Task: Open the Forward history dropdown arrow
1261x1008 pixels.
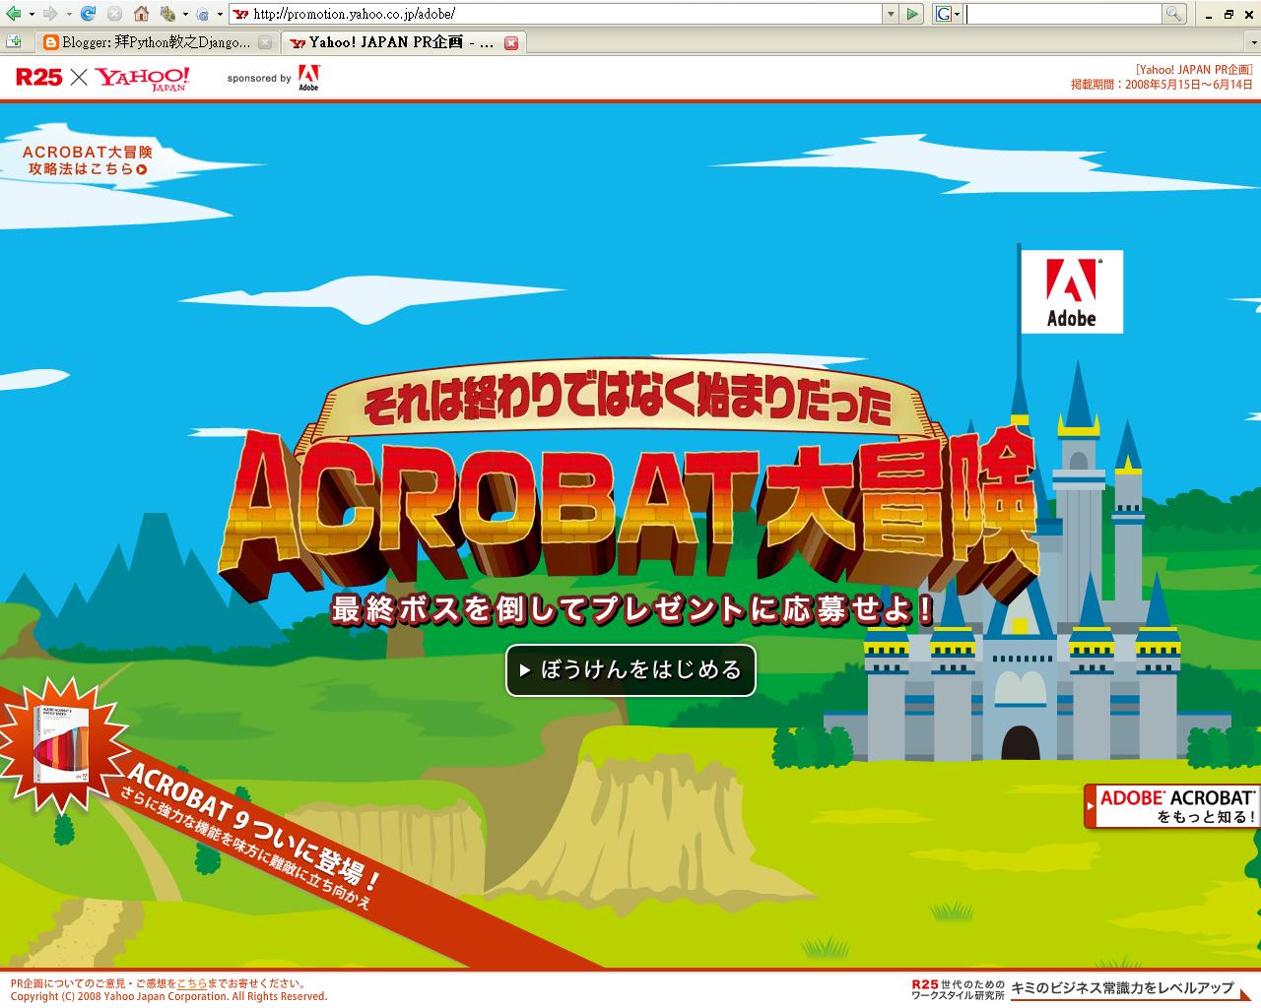Action: coord(68,15)
